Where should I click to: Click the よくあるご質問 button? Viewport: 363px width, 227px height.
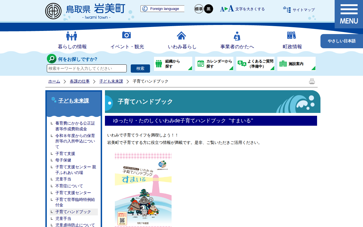click(x=255, y=64)
